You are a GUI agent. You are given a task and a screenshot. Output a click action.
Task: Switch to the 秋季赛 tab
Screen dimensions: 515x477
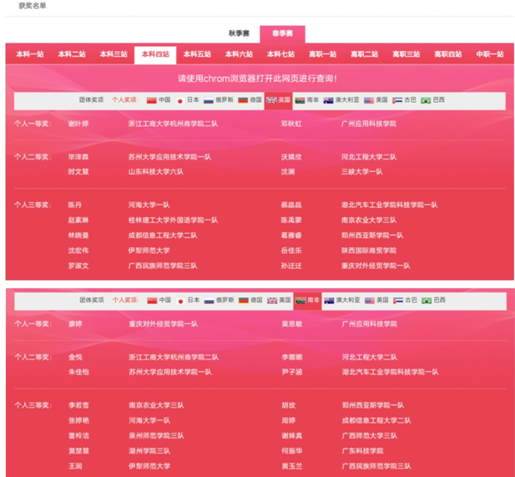point(240,33)
